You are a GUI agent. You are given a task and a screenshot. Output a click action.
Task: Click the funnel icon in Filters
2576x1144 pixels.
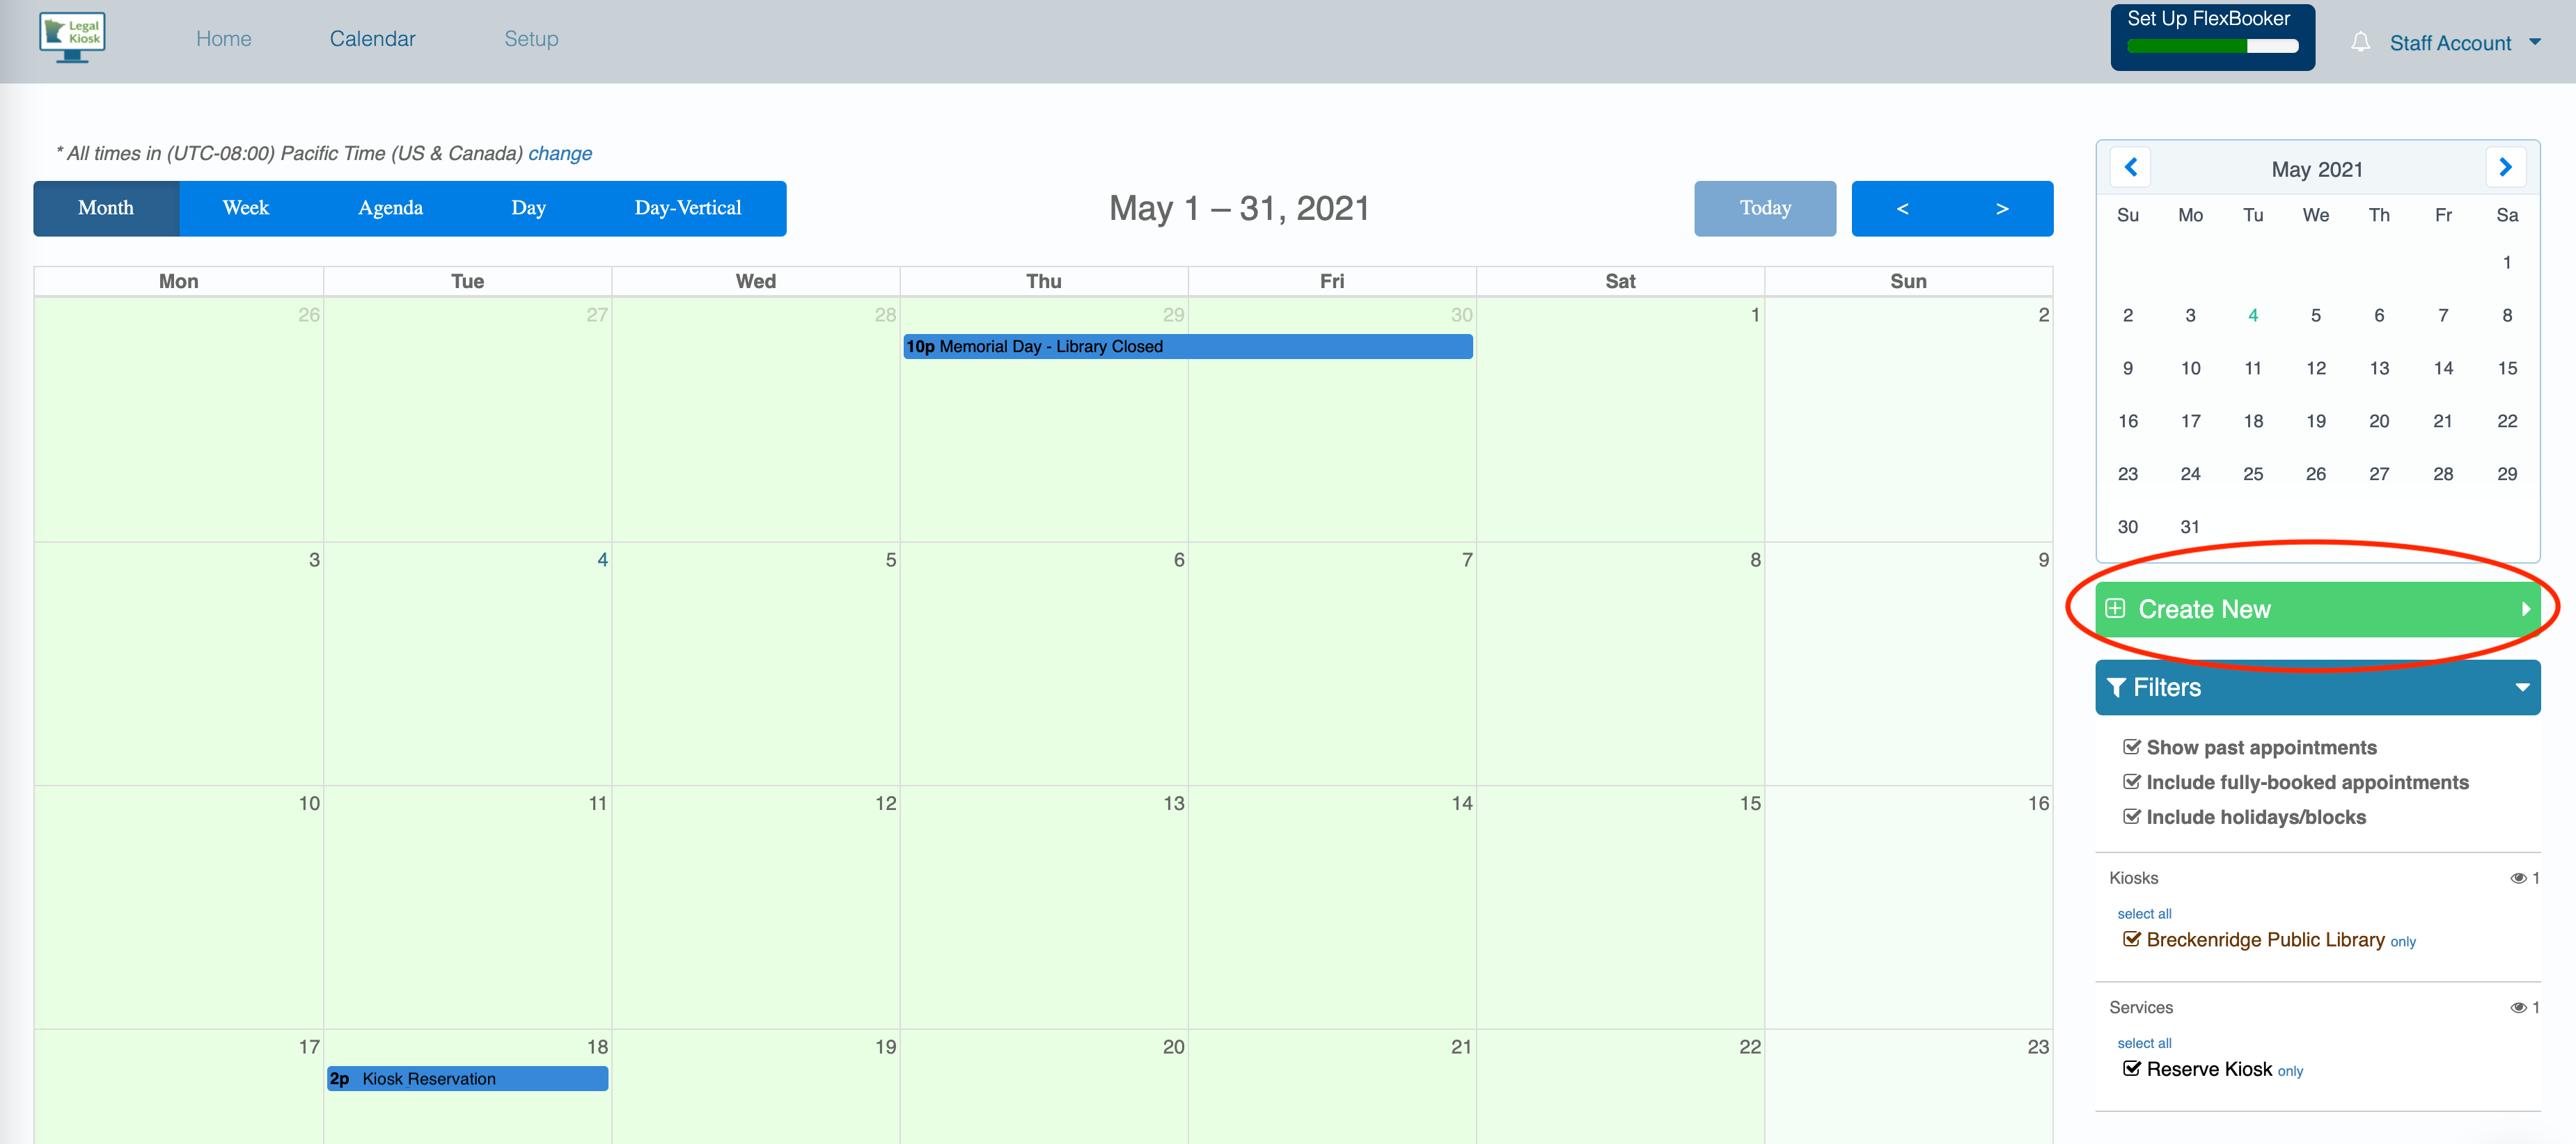click(2116, 688)
